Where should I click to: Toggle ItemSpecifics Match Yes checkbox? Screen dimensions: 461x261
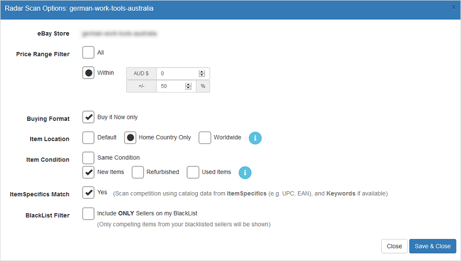tap(88, 193)
